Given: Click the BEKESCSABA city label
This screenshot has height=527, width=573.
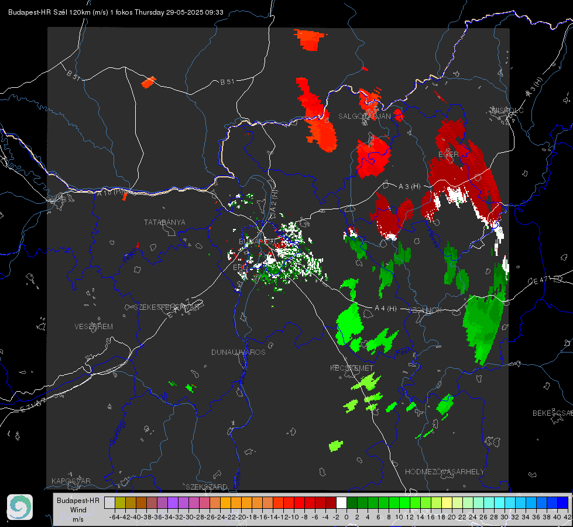Looking at the screenshot, I should (553, 413).
